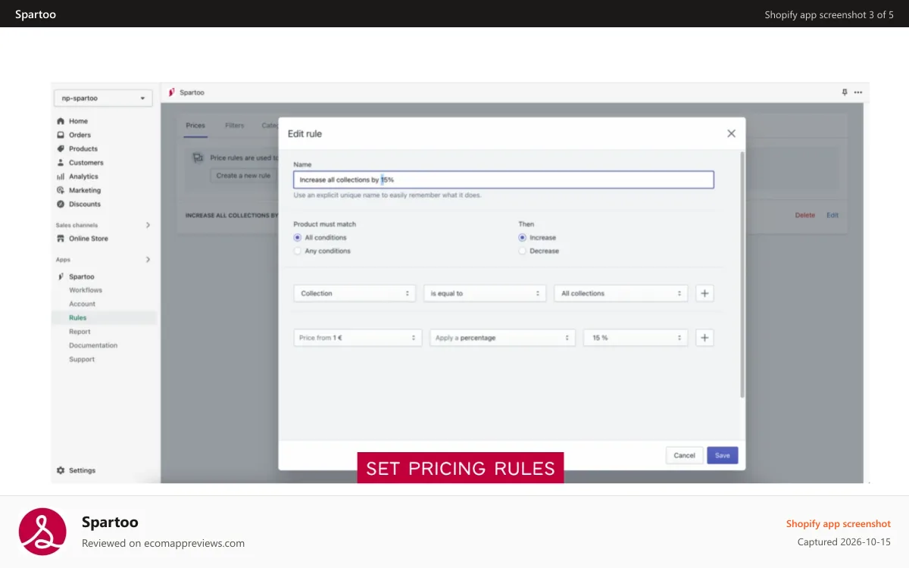Open Workflows under Spartoo
Viewport: 909px width, 568px height.
click(x=86, y=290)
